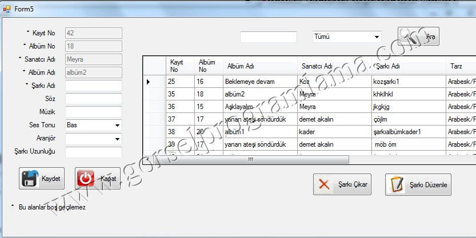Screen dimensions: 476x238
Task: Click the red power icon on Kapat
Action: [86, 179]
